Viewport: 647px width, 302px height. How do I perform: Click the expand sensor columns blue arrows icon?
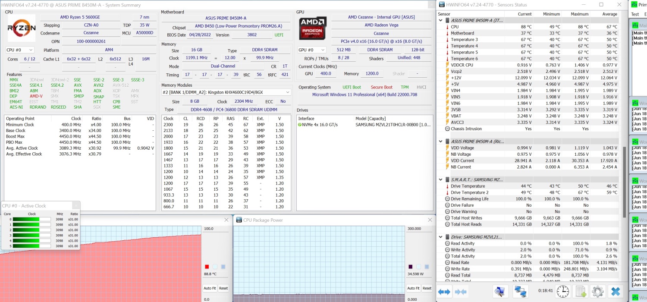click(444, 292)
